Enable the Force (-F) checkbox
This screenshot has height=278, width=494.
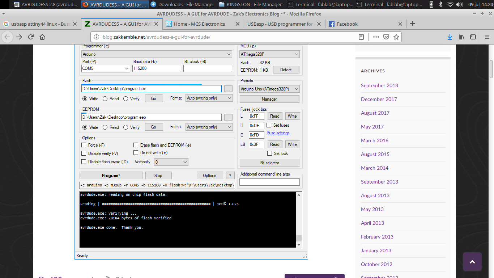(x=84, y=145)
